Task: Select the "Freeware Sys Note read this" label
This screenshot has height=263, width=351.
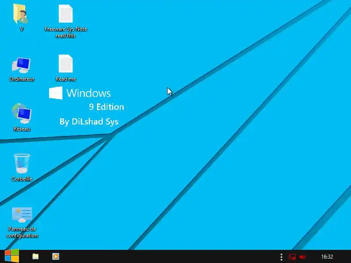Action: coord(65,32)
